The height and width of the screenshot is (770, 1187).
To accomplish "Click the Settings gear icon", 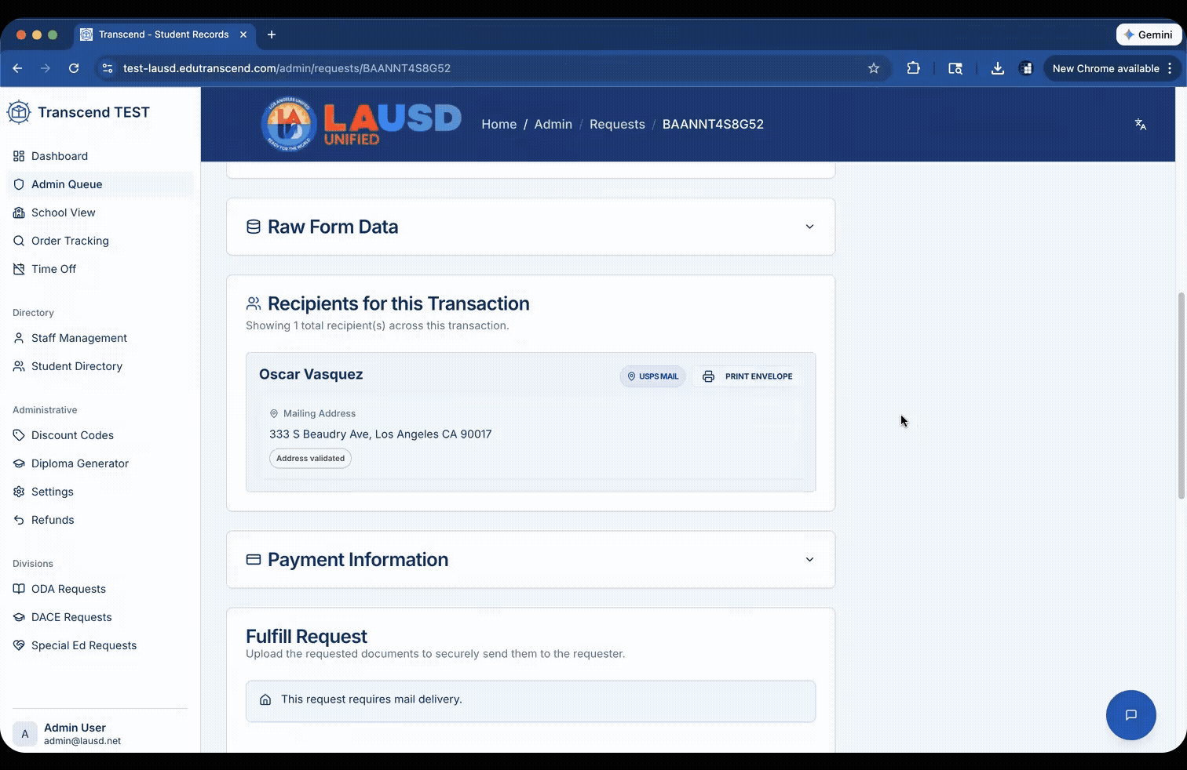I will [x=19, y=492].
